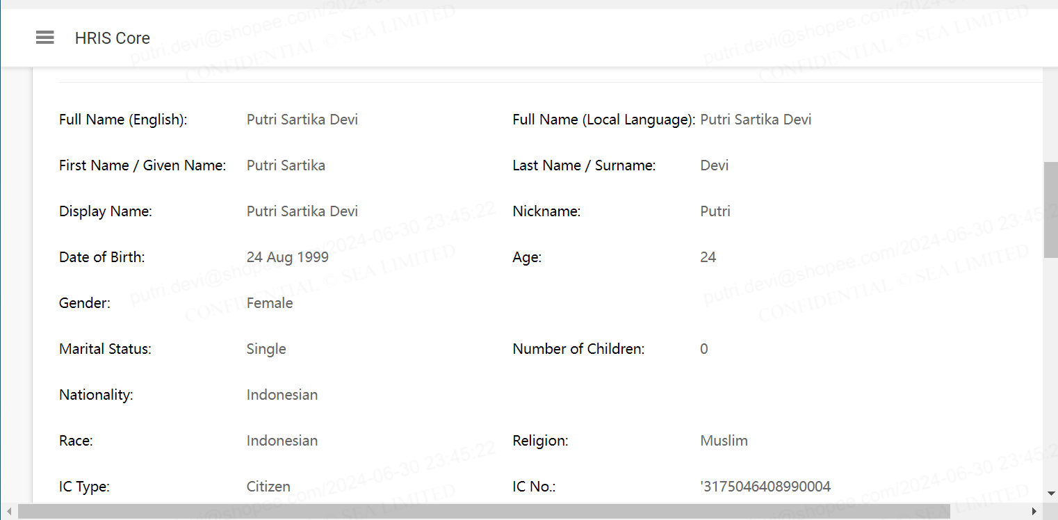This screenshot has width=1058, height=520.
Task: Click the horizontal scrollbar left arrow
Action: tap(8, 512)
